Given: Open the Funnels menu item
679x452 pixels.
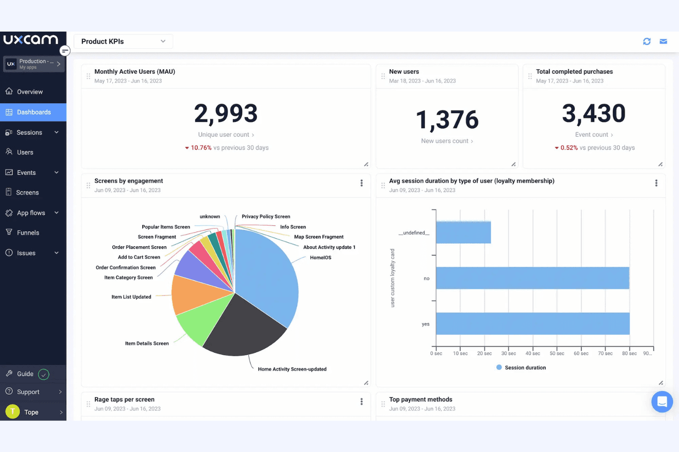Looking at the screenshot, I should 33,233.
